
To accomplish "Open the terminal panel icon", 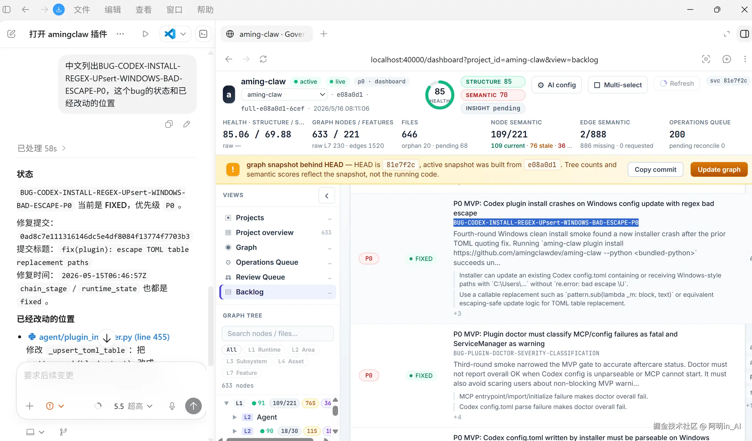I will pos(203,34).
